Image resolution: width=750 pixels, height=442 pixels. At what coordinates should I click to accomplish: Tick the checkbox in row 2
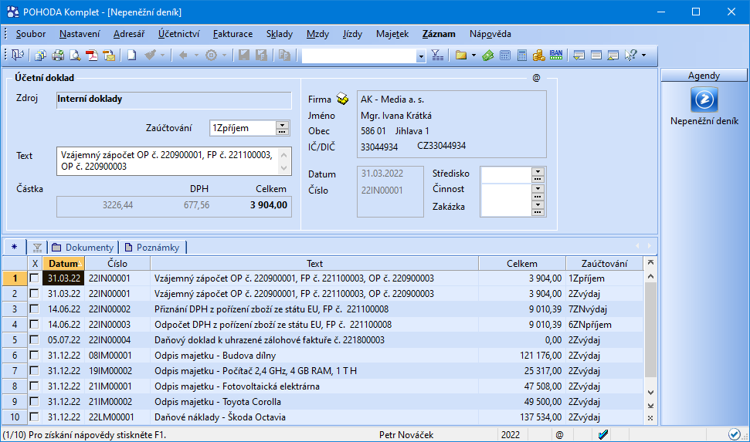point(34,293)
